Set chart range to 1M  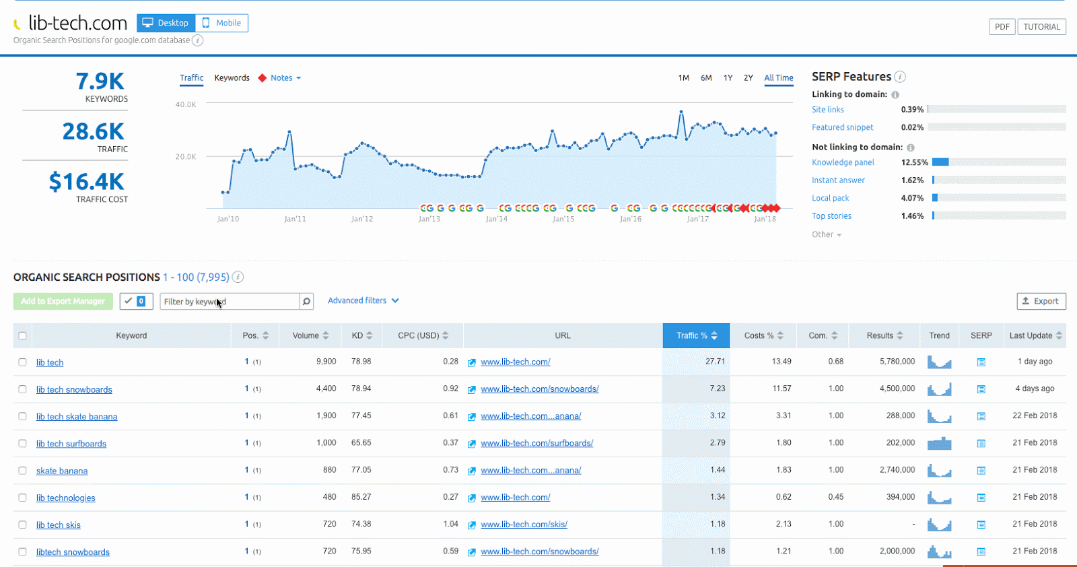(683, 78)
